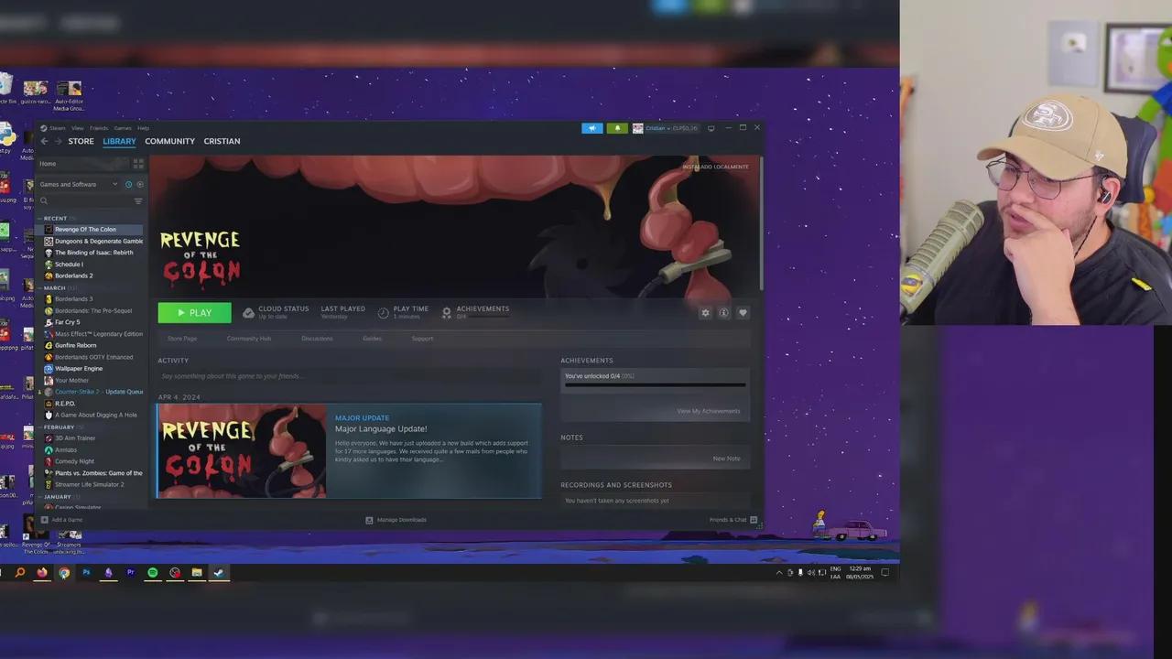Open Big Picture mode monitor icon

click(711, 128)
